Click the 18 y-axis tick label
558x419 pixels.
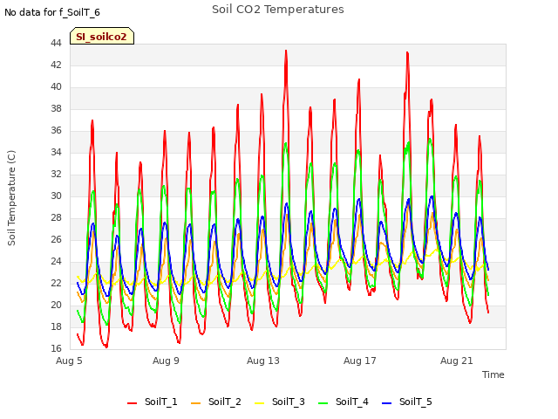click(56, 327)
